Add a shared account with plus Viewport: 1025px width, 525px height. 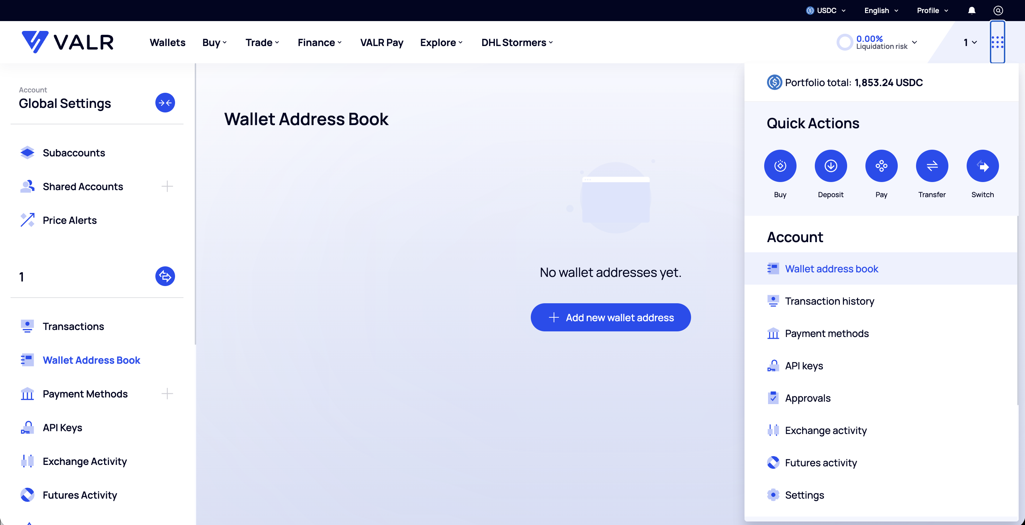(167, 186)
